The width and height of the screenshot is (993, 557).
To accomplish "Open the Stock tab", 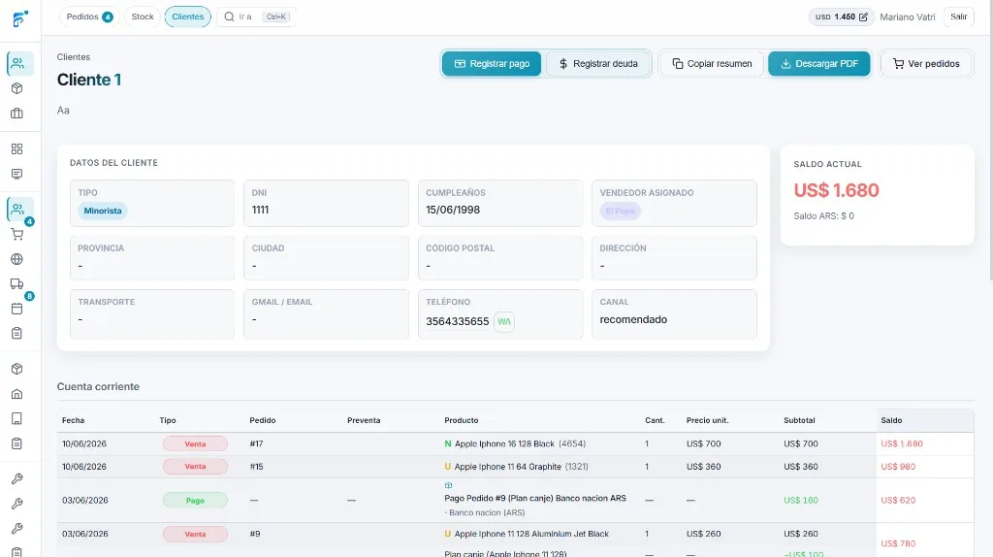I will (143, 16).
